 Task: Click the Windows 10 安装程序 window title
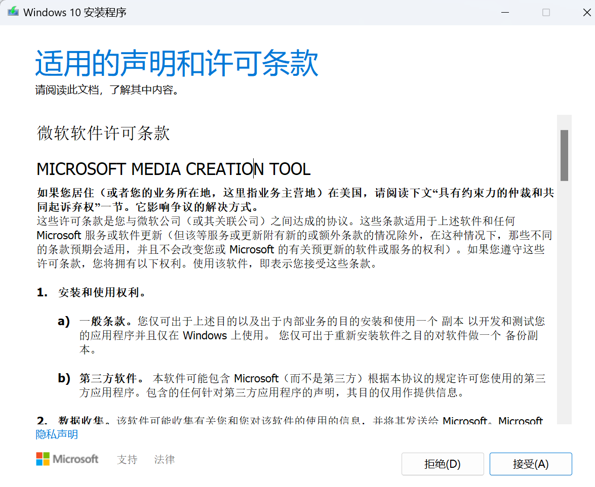point(75,12)
